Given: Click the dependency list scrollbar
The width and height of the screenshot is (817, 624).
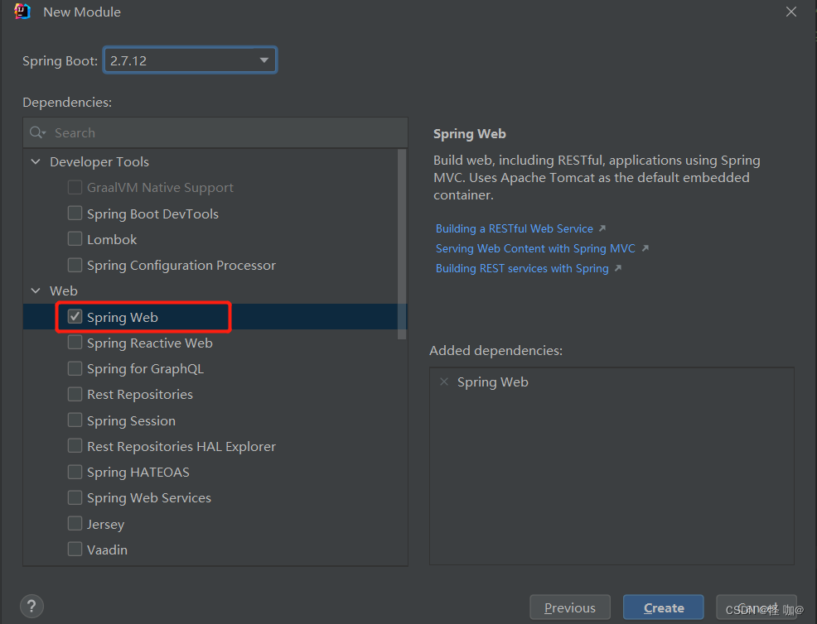Looking at the screenshot, I should (402, 244).
